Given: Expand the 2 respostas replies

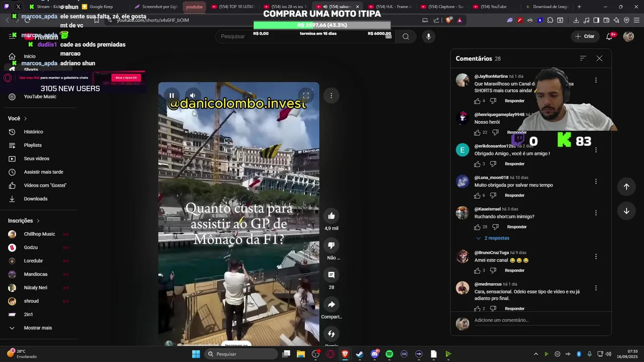Looking at the screenshot, I should coord(493,238).
